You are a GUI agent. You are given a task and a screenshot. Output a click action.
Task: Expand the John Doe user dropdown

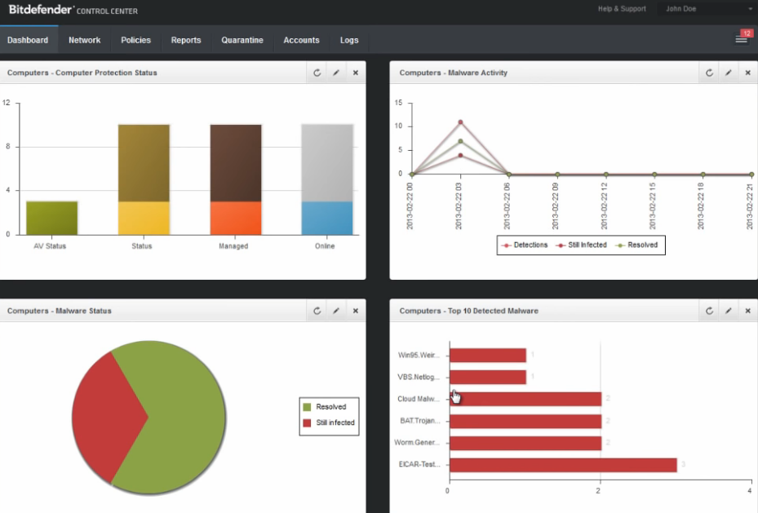708,9
